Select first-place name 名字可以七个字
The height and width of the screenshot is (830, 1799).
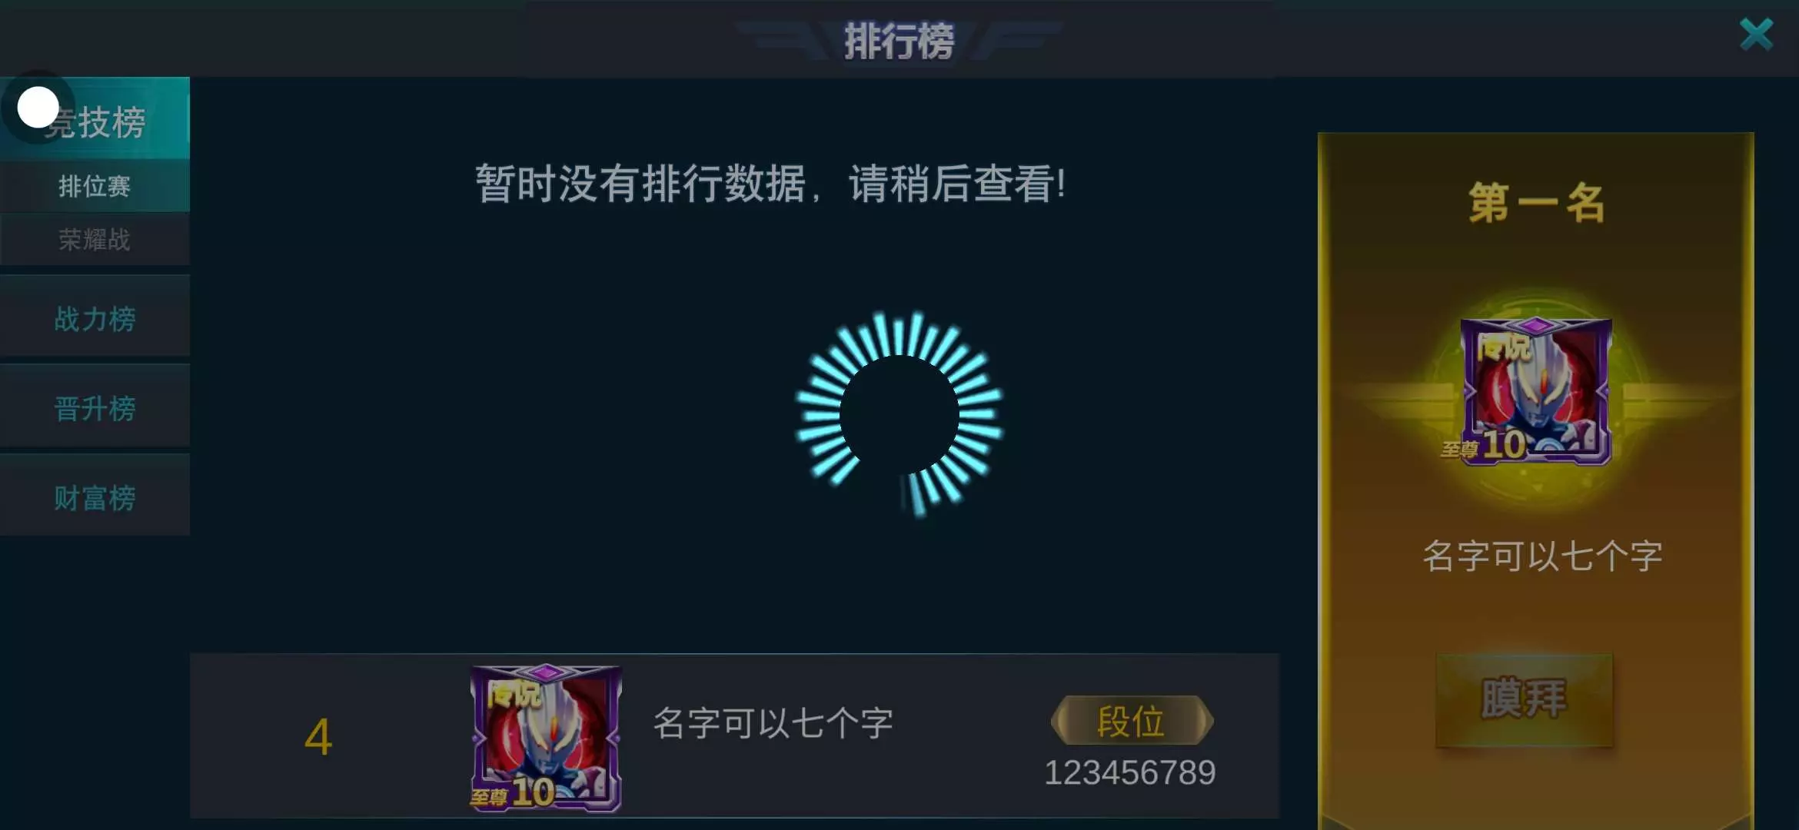[1542, 556]
